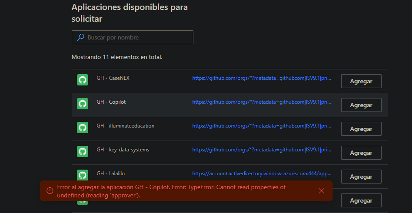
Task: Open the GH - key-data-systems URL link
Action: pos(262,150)
